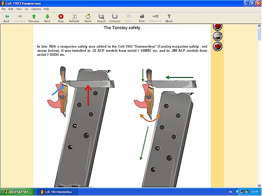Open the Go menu
The image size is (262, 196).
tap(27, 9)
